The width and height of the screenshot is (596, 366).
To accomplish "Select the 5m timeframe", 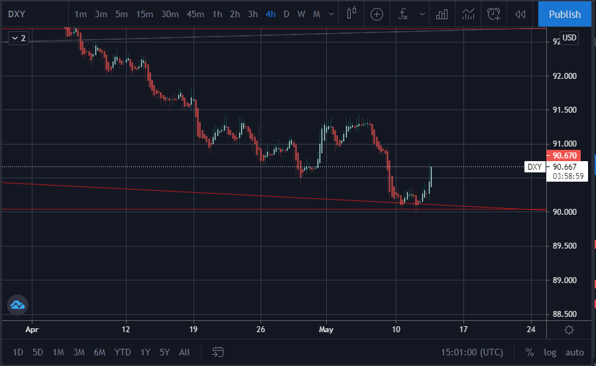I will [121, 15].
